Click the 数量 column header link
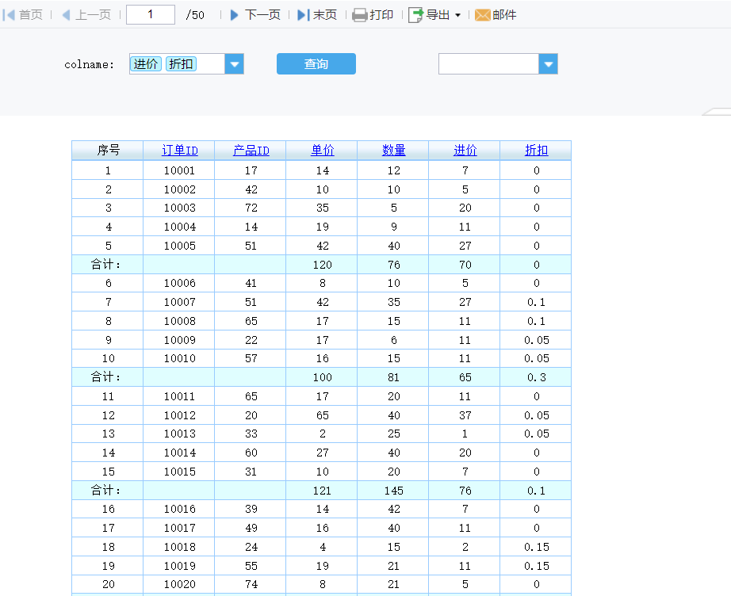Screen dimensions: 731x596 [x=393, y=151]
